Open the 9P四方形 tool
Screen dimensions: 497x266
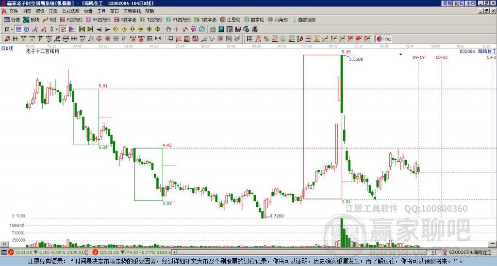98,19
